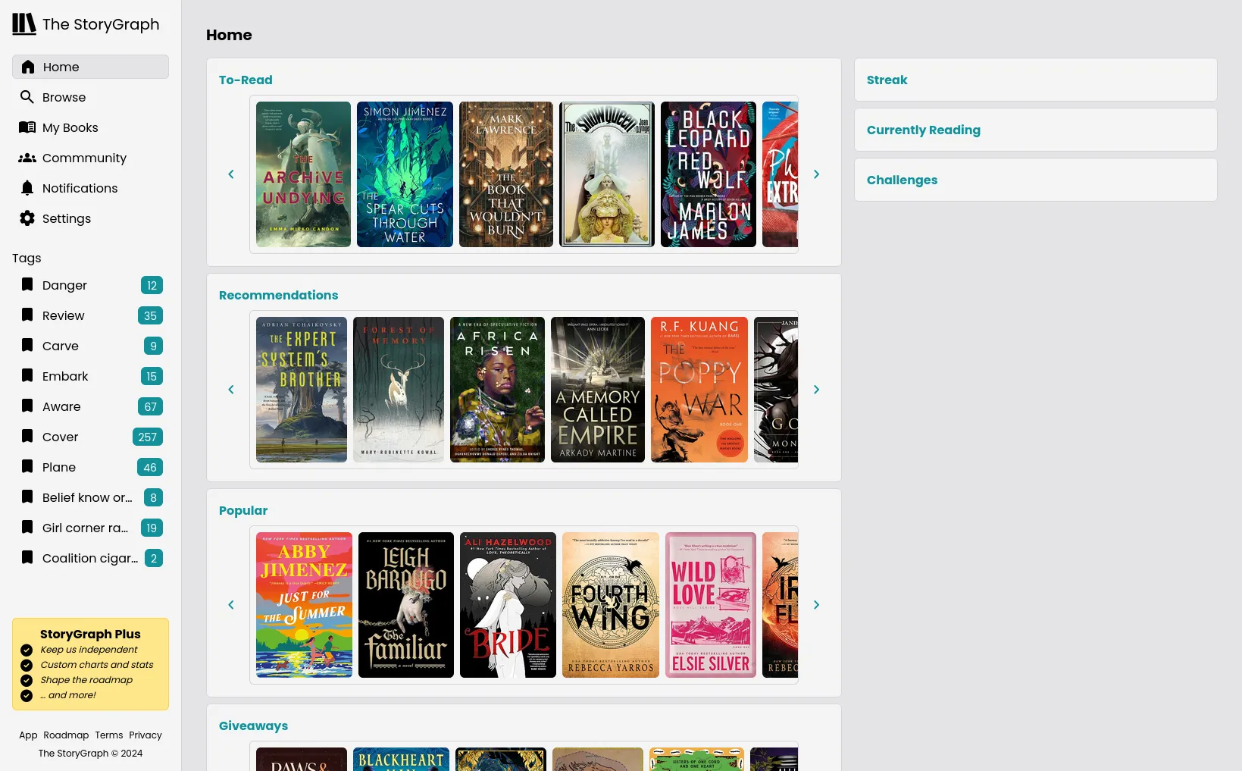Open Browse via the magnifier icon
Image resolution: width=1242 pixels, height=771 pixels.
[27, 97]
